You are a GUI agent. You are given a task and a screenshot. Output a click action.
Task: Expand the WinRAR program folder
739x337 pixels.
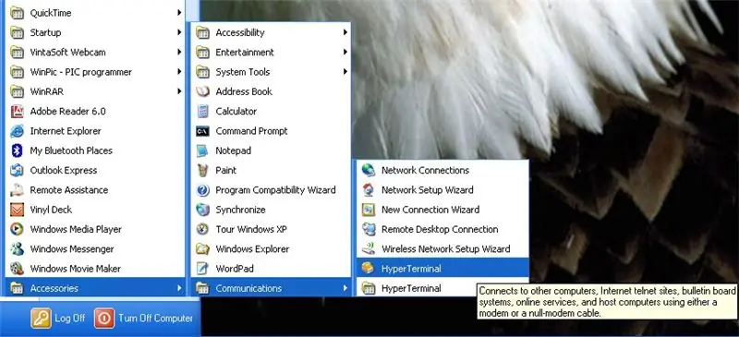click(94, 91)
